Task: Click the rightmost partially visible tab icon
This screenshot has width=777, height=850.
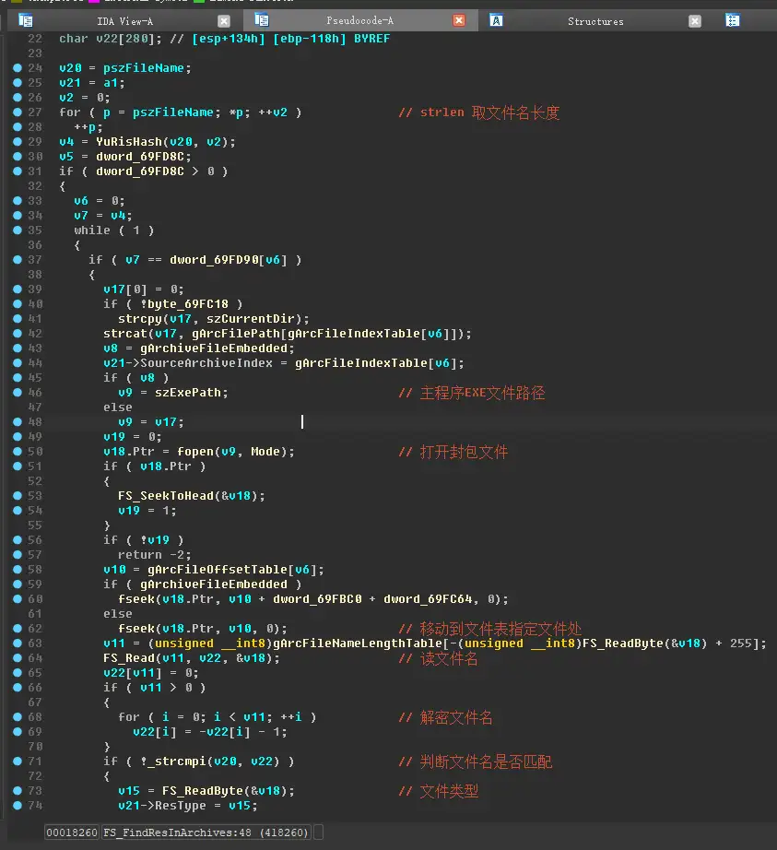Action: pos(733,20)
